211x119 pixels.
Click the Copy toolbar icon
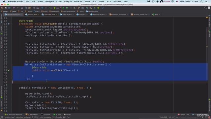(26, 8)
